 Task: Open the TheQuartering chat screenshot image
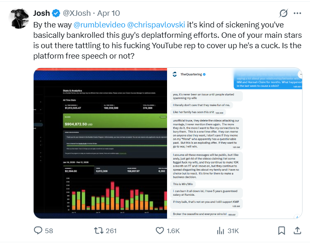[x=234, y=143]
